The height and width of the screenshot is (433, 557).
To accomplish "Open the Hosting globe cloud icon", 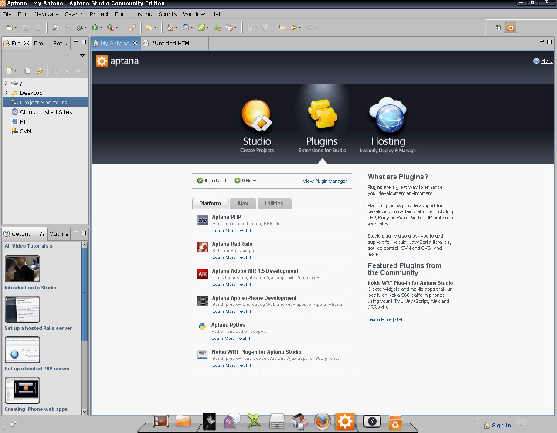I will 387,116.
